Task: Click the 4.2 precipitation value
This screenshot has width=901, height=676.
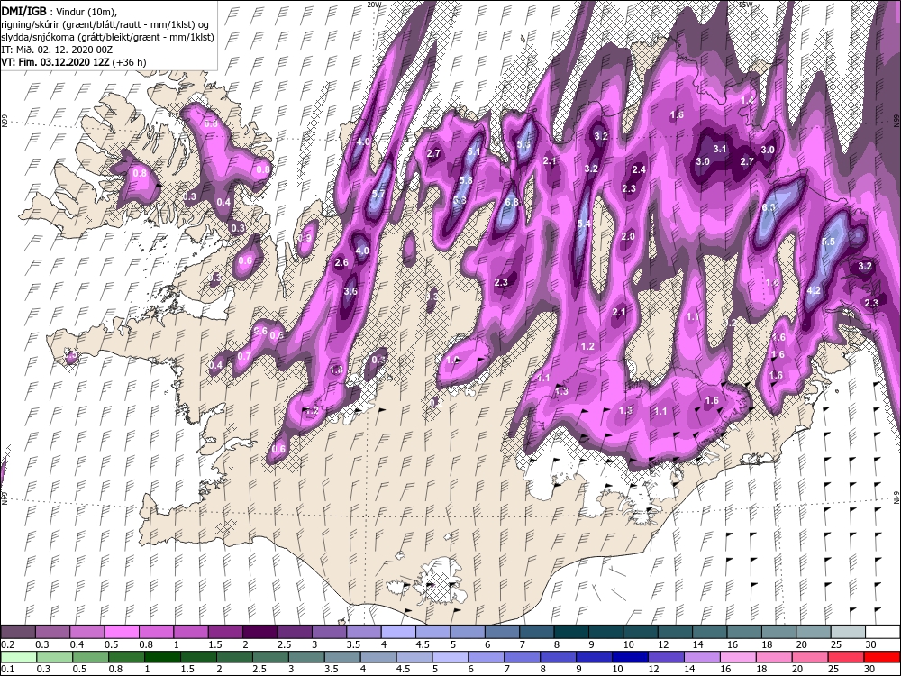Action: (x=814, y=291)
